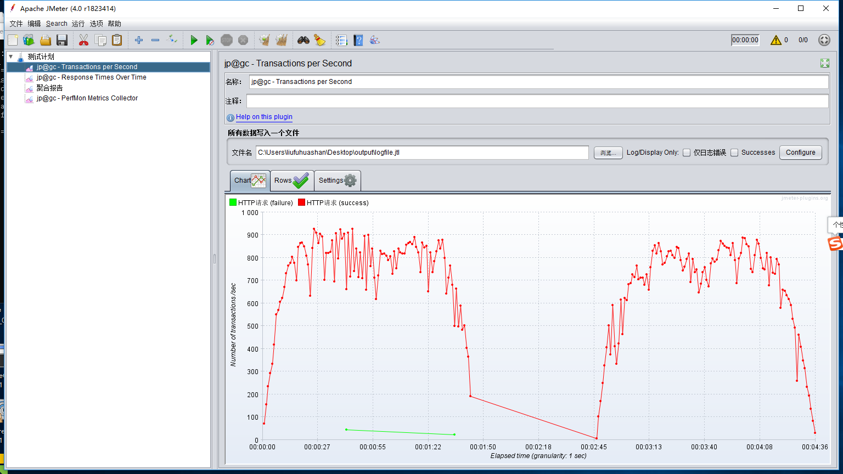Select jp@gc - Transactions per Second tree item
The height and width of the screenshot is (474, 843).
87,67
